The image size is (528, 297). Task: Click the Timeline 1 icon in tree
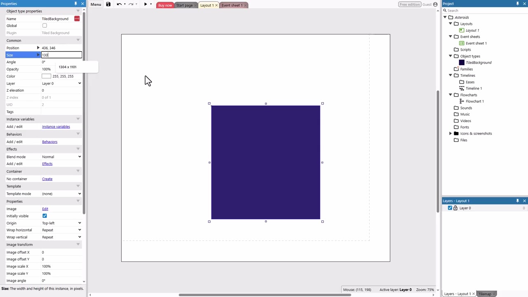(x=462, y=88)
